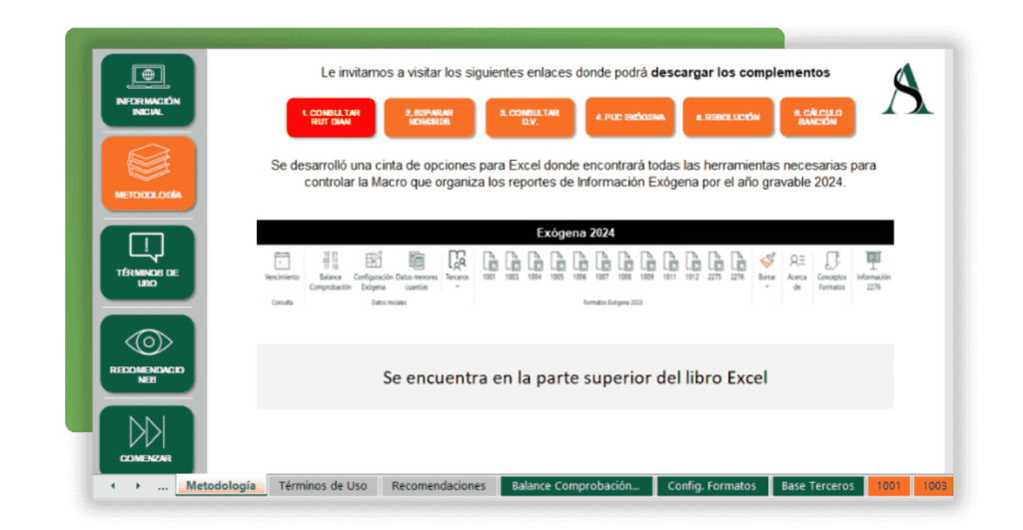Click the Datos menores cuantías icon
Image resolution: width=1023 pixels, height=530 pixels.
pos(417,261)
